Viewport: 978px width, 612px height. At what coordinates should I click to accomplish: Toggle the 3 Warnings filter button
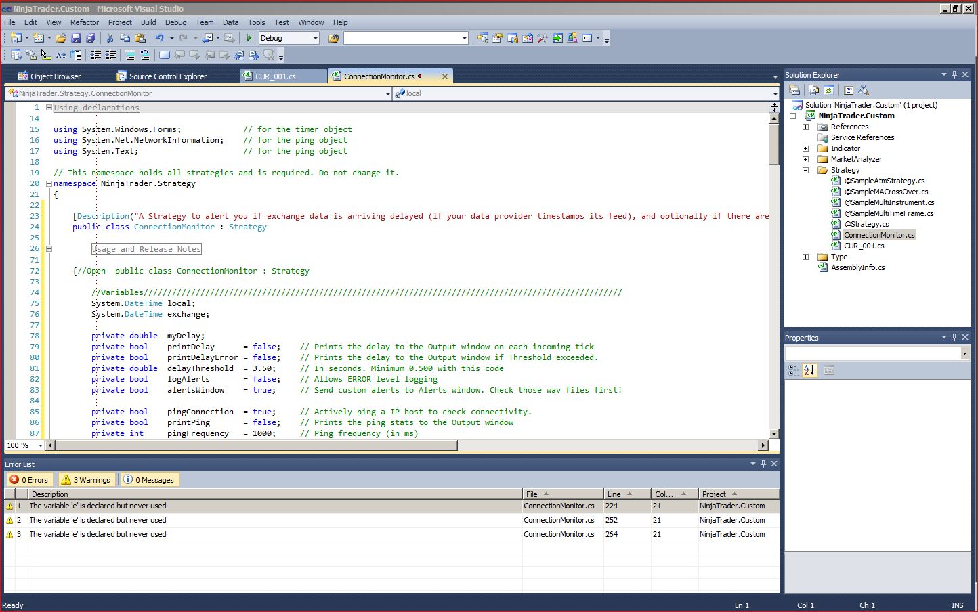pos(87,480)
